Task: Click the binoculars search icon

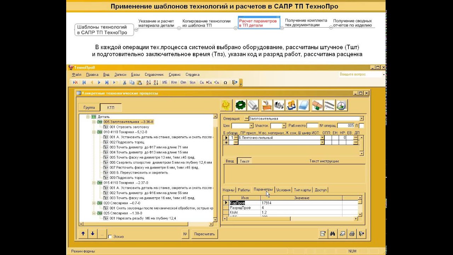Action: (333, 234)
